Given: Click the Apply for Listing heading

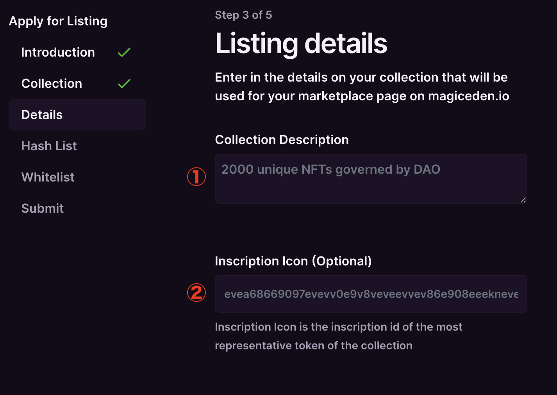Looking at the screenshot, I should [58, 21].
